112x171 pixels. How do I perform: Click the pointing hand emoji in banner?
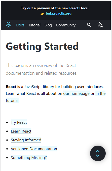click(42, 14)
